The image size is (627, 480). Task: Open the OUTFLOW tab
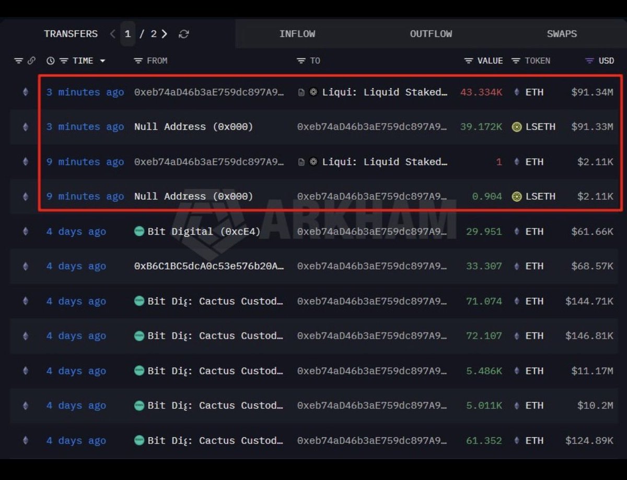click(431, 34)
